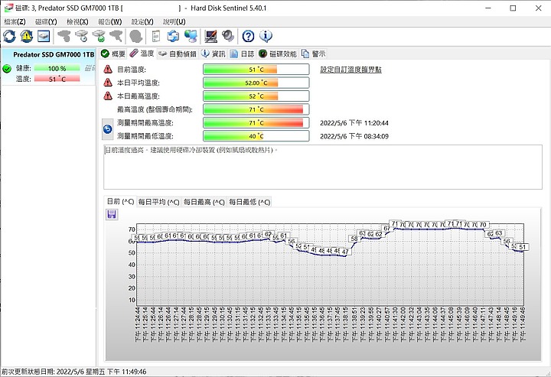551x377 pixels.
Task: Open the 說明(U) menu
Action: click(174, 21)
